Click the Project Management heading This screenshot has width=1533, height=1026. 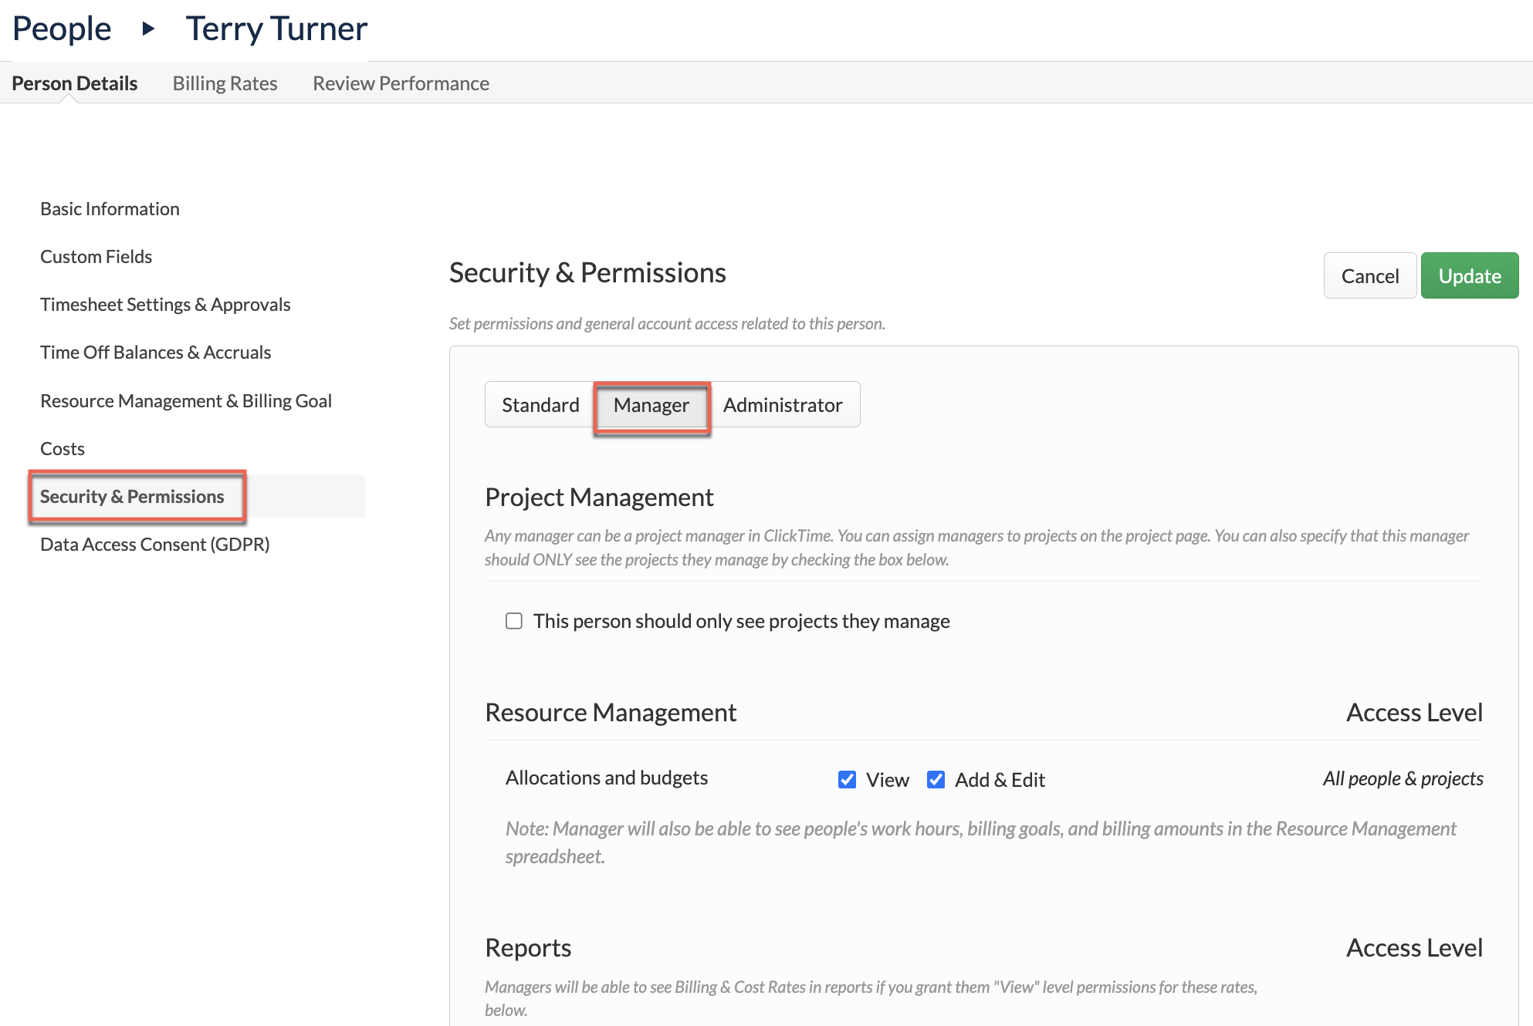[599, 498]
